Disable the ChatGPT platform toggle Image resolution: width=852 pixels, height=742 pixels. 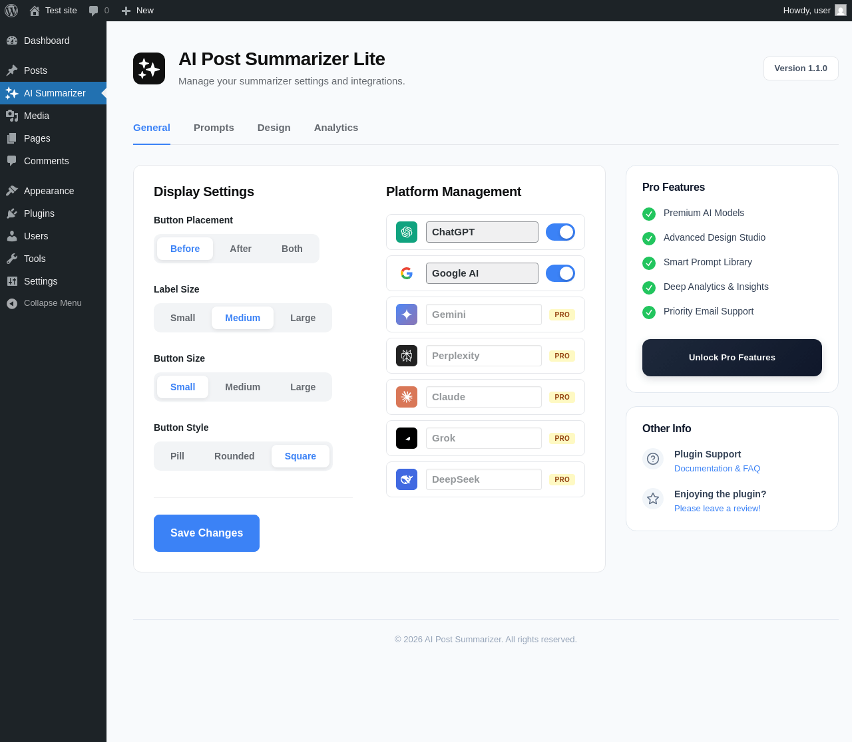[560, 232]
